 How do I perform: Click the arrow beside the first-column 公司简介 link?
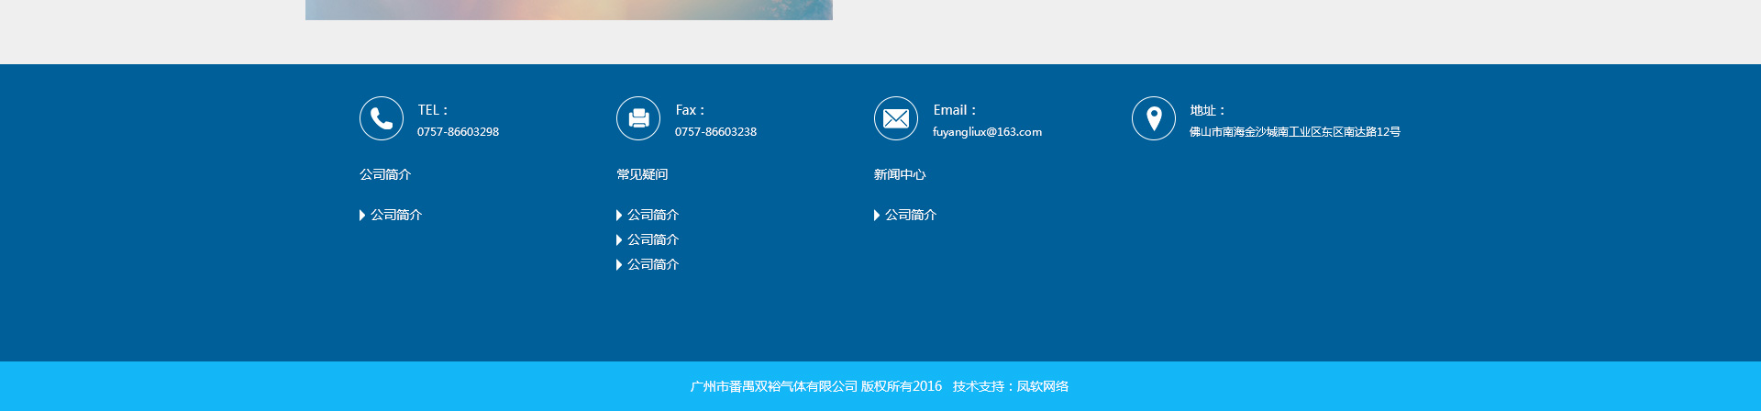362,216
